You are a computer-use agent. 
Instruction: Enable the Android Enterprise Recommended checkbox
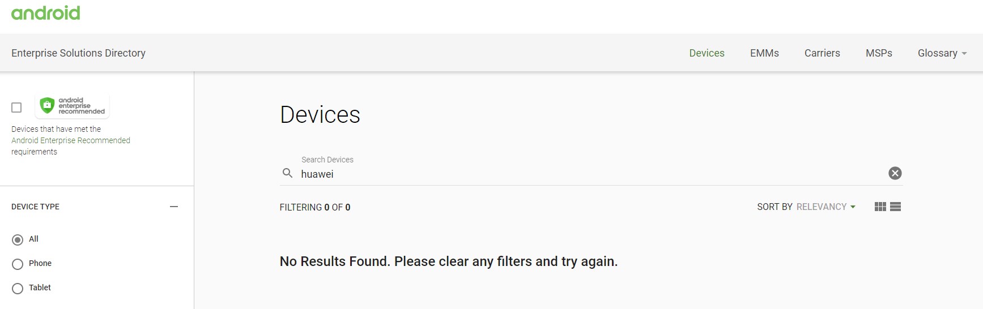pyautogui.click(x=16, y=107)
